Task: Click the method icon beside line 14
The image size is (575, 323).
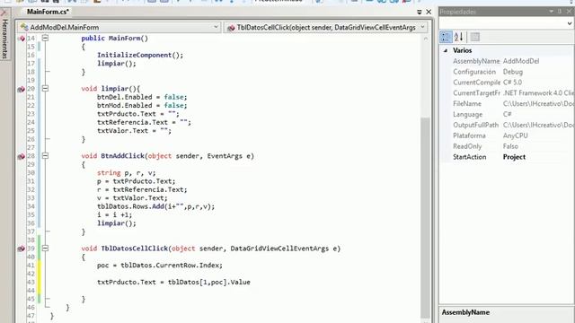Action: [x=22, y=38]
